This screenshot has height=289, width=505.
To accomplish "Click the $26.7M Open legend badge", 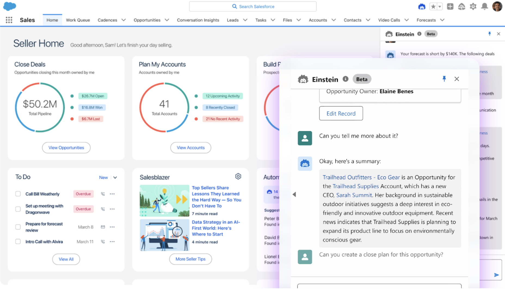I will [x=93, y=96].
